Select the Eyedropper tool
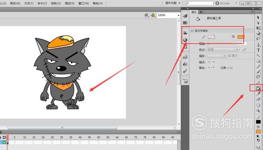Viewport: 263px width, 150px height. [x=258, y=94]
